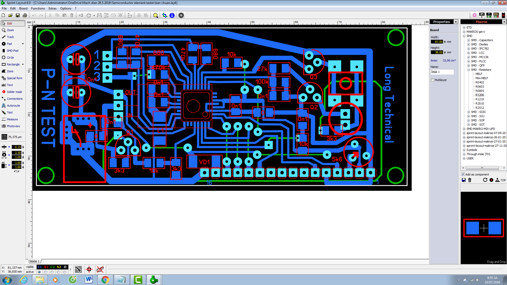Click the x2 duplicate icon
Image resolution: width=507 pixels, height=285 pixels.
81,15
